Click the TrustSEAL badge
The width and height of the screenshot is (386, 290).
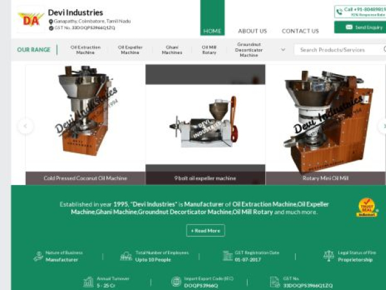[x=367, y=208]
